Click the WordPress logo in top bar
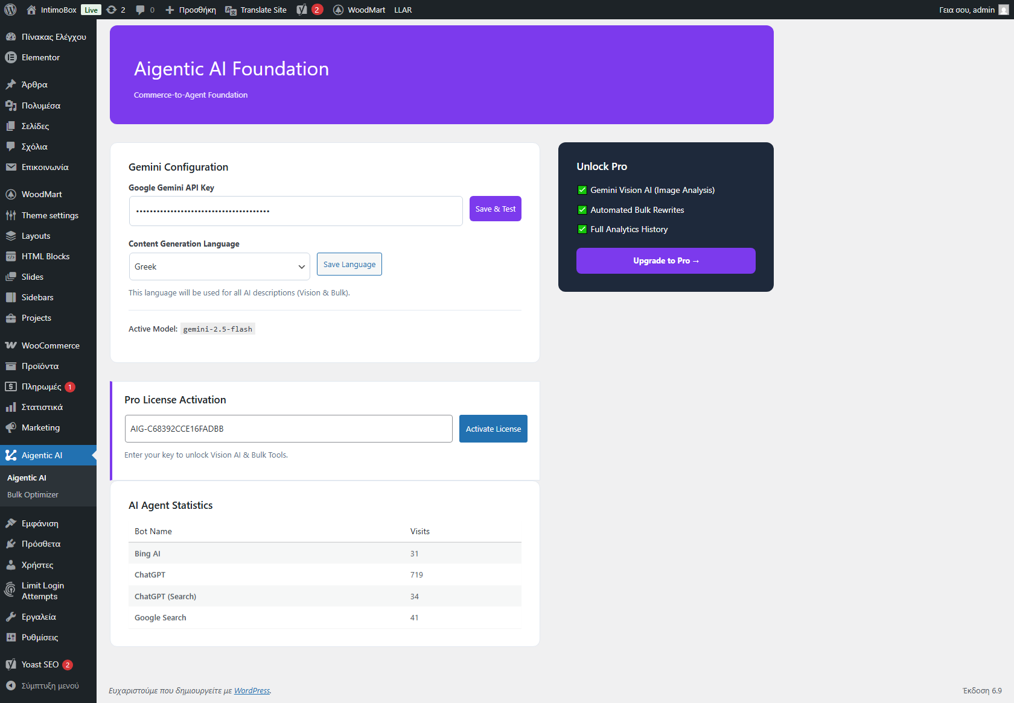 point(10,10)
